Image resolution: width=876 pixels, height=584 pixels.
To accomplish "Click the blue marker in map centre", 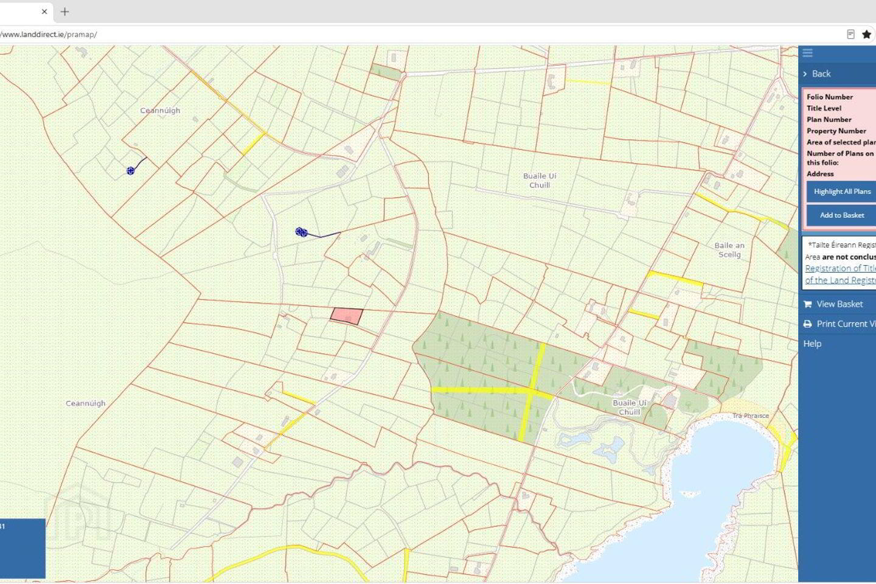I will coord(302,232).
